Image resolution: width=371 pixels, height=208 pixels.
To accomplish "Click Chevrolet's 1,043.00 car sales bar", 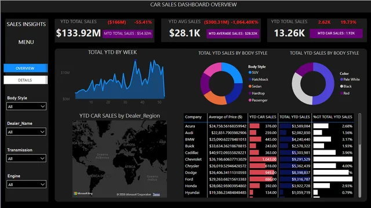I will pos(263,159).
